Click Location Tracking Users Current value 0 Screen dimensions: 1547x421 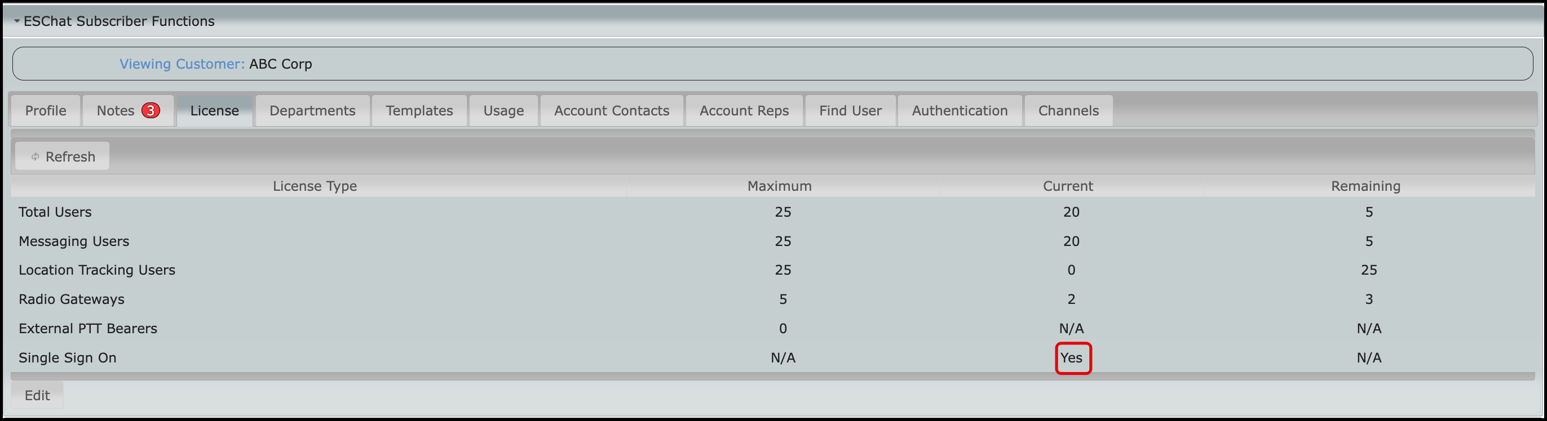click(x=1071, y=270)
